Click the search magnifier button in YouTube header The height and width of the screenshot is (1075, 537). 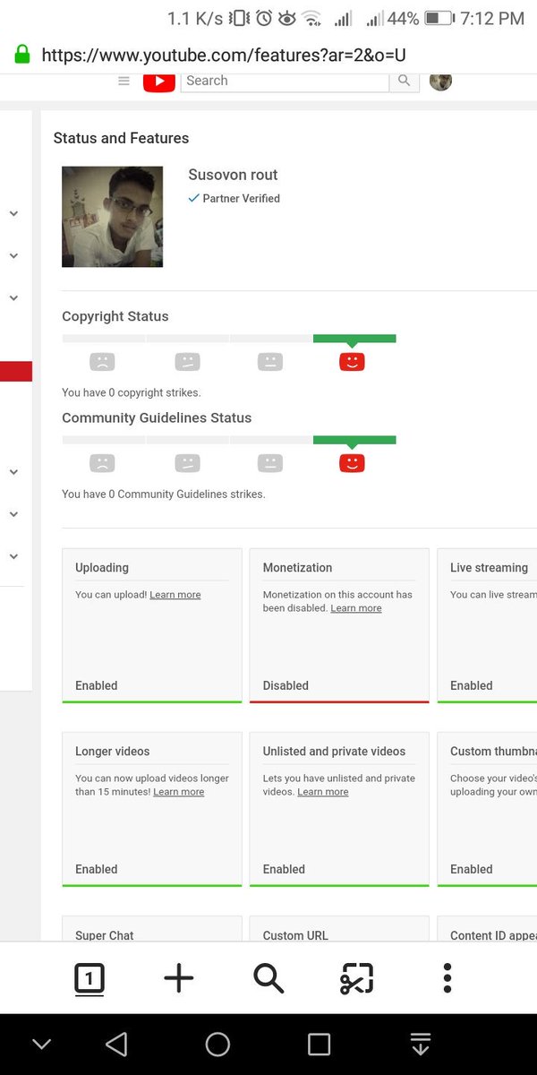404,81
